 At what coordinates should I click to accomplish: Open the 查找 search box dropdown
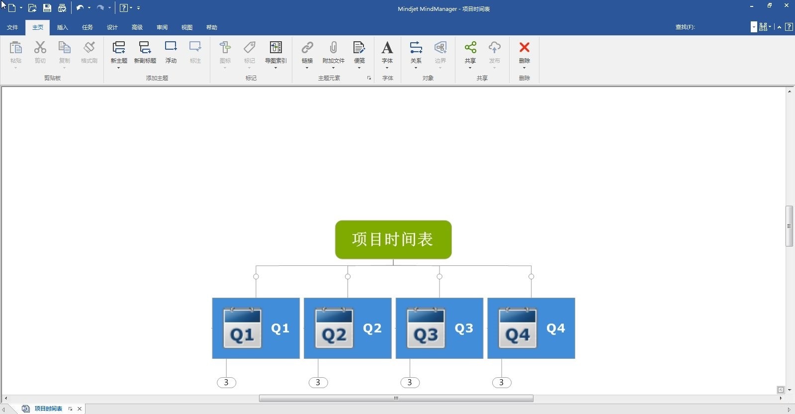pos(754,27)
